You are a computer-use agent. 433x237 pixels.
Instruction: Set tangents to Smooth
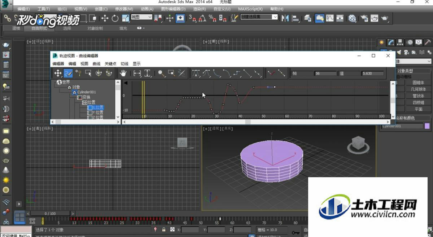[x=257, y=73]
